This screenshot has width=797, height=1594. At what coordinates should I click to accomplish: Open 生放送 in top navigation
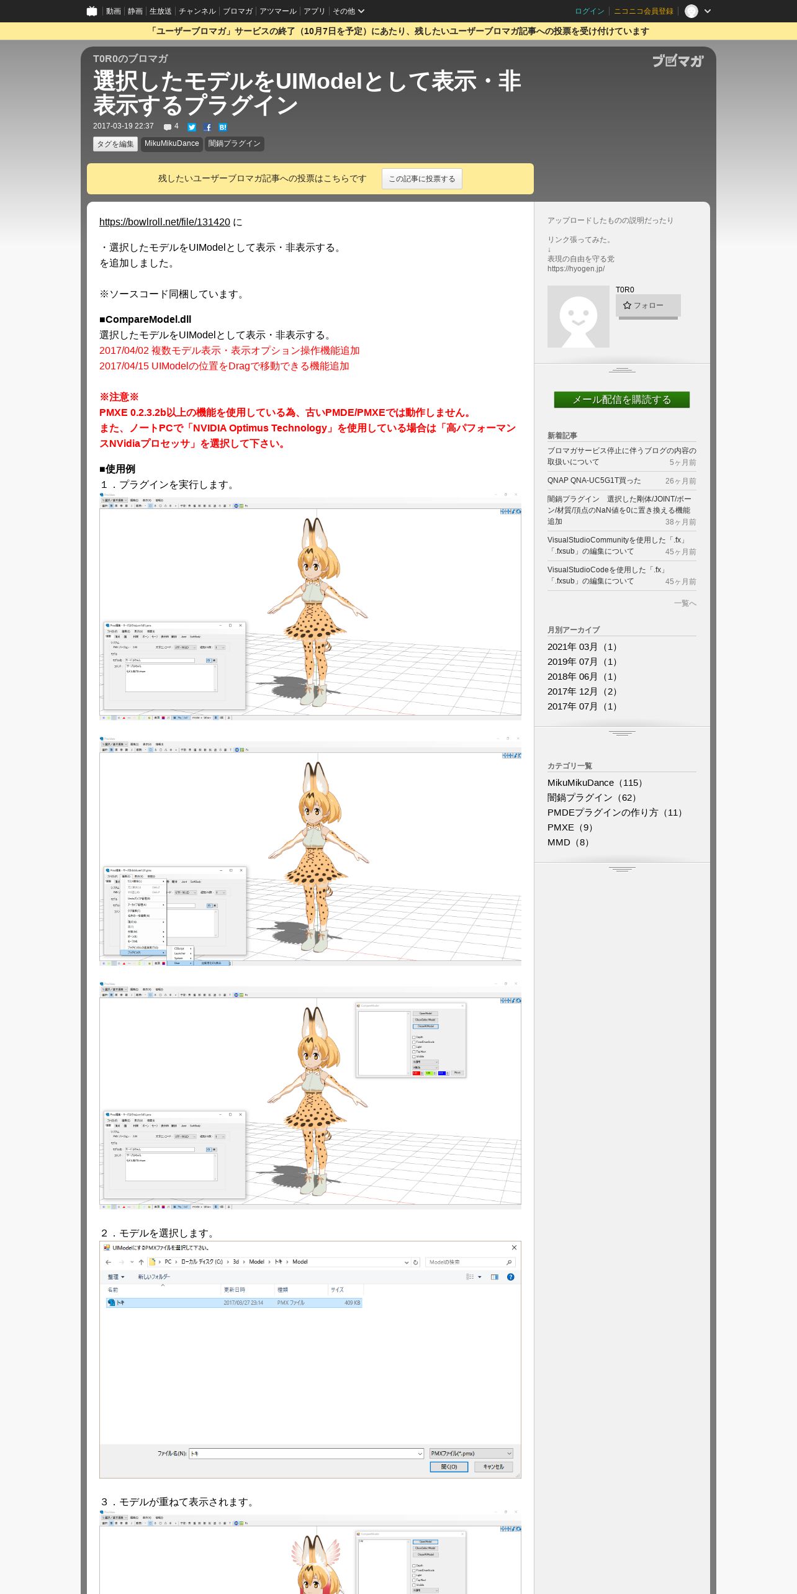[160, 11]
